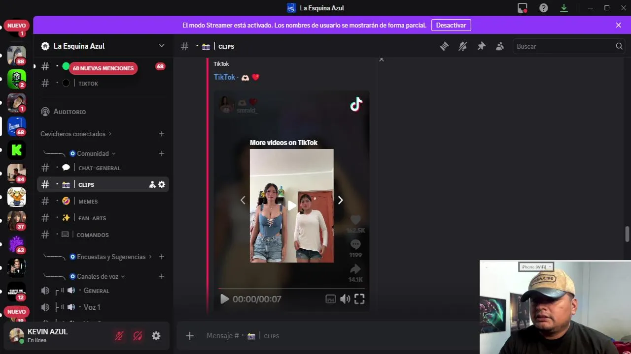Click the comment bubble icon showing 1199
Screen dimensions: 631x354
click(355, 244)
